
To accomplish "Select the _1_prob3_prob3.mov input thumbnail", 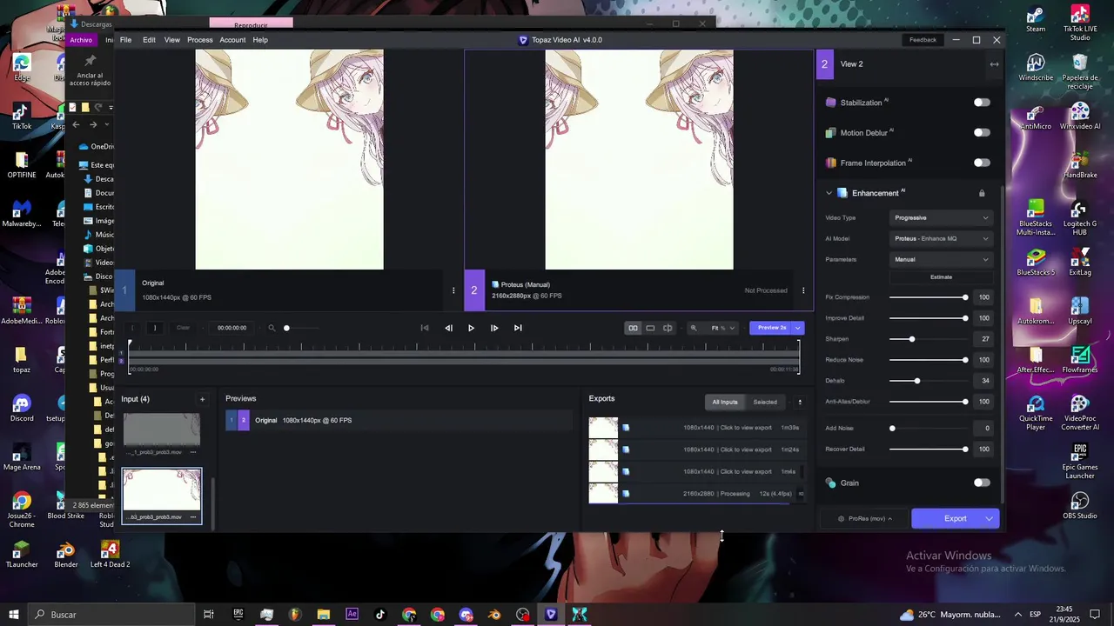I will (161, 430).
